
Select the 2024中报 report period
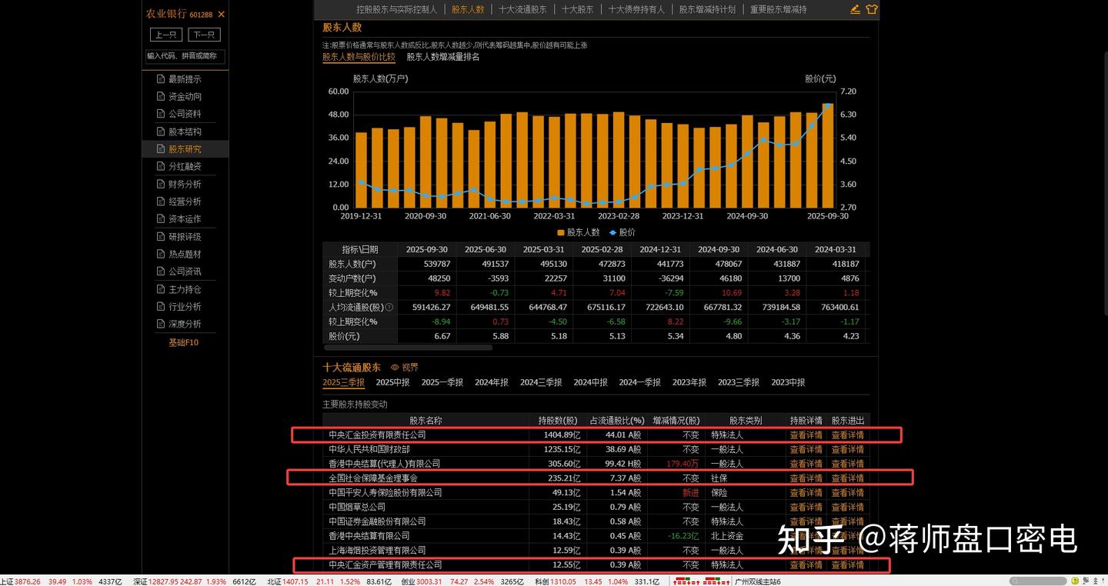(591, 382)
